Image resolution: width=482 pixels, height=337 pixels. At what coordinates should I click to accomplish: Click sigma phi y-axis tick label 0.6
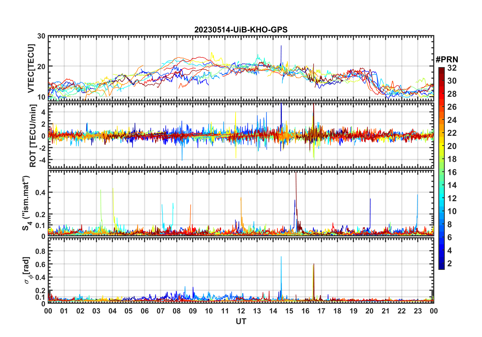tap(40, 264)
